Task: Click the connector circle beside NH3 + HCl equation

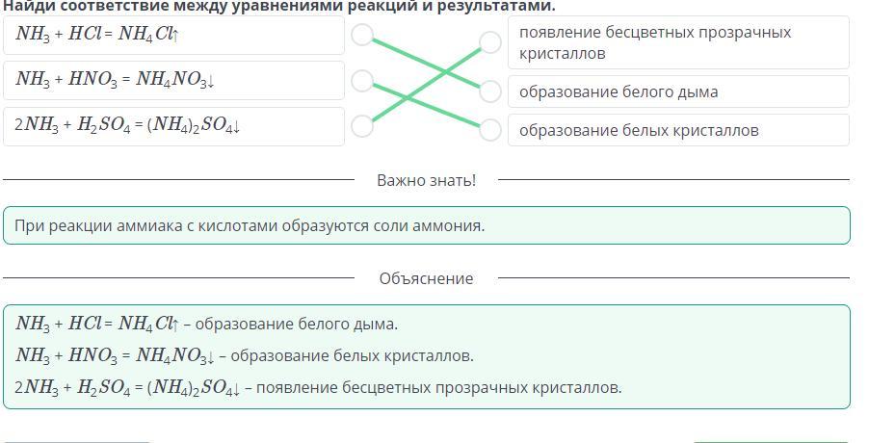Action: pyautogui.click(x=362, y=36)
